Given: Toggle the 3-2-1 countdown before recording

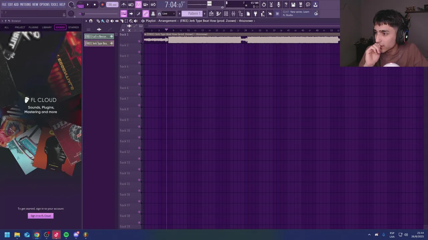Looking at the screenshot, I should (138, 5).
